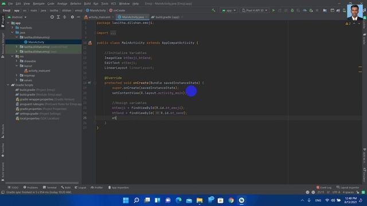The image size is (367, 206).
Task: Select activity_main.xml in project tree
Action: coord(37,70)
